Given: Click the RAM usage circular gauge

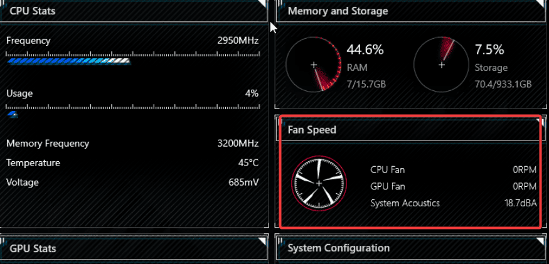Looking at the screenshot, I should coord(314,65).
